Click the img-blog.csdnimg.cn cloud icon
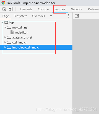Screen dimensions: 99x114 coord(9,47)
